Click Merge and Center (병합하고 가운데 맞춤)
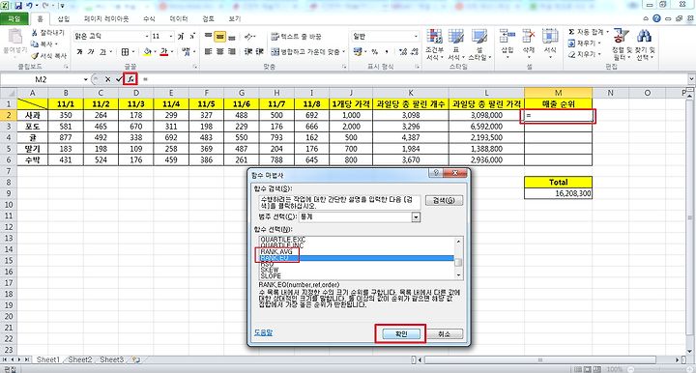This screenshot has height=373, width=696. [x=307, y=52]
